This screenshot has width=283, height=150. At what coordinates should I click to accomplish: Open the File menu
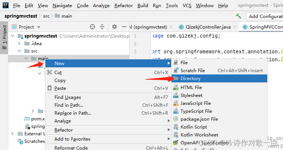(17, 6)
